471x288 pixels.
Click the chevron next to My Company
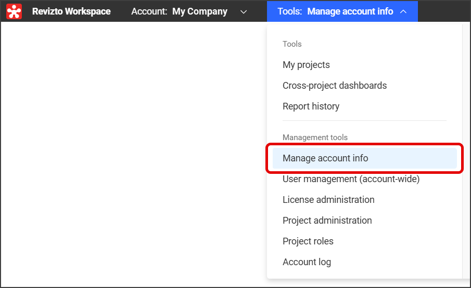pyautogui.click(x=244, y=12)
